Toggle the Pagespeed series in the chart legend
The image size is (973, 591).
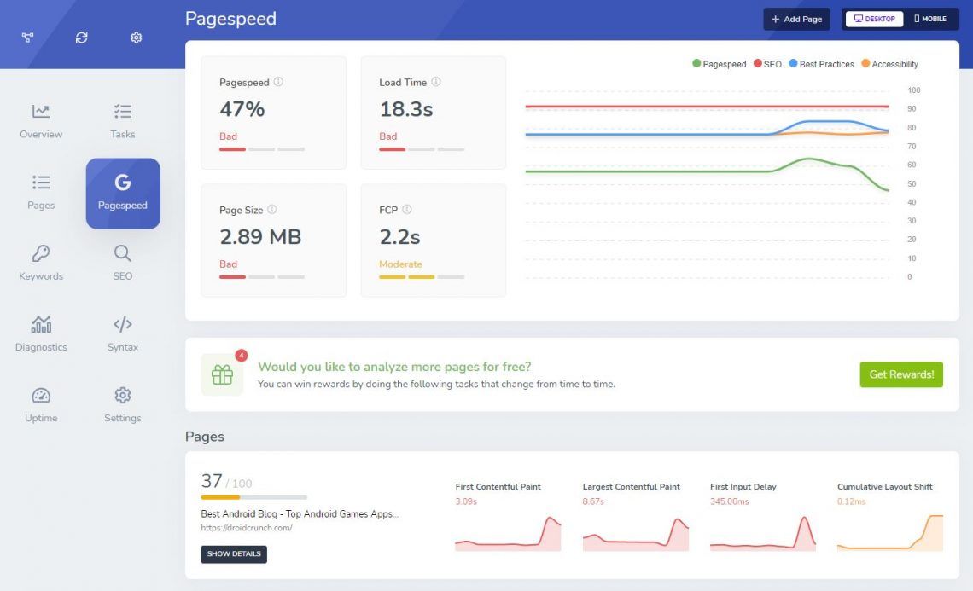[719, 64]
